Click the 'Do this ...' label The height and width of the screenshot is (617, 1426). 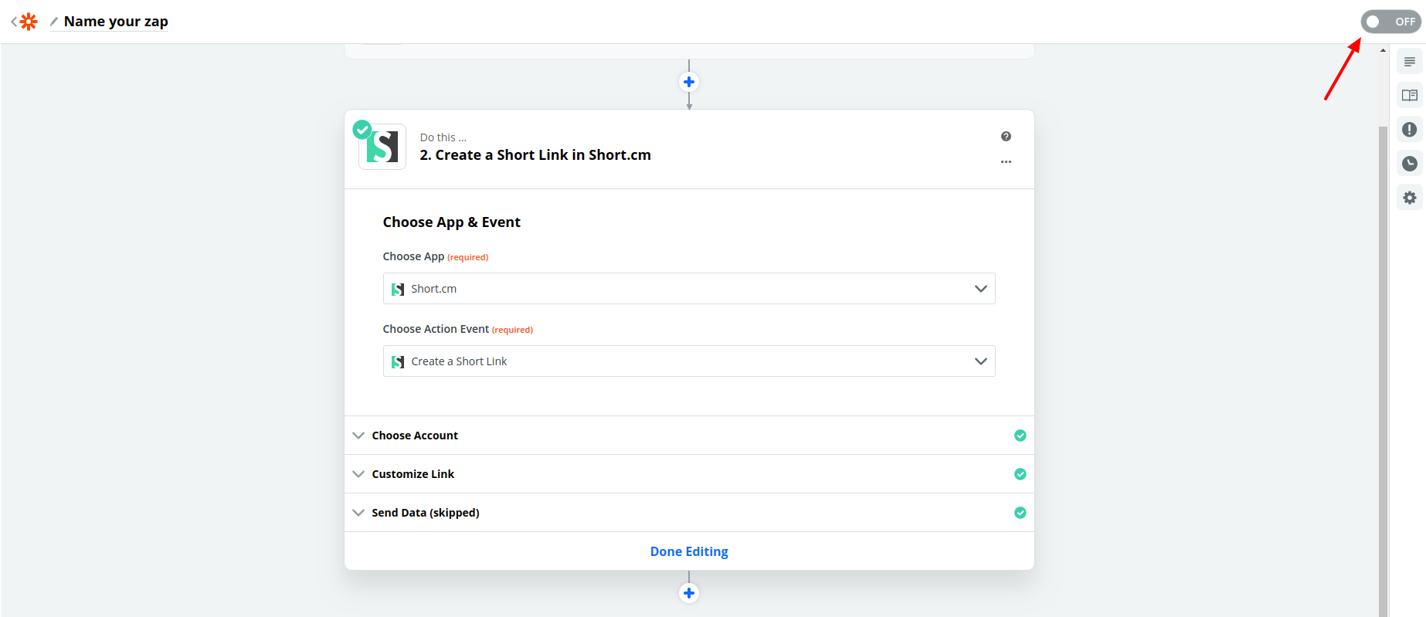[443, 137]
